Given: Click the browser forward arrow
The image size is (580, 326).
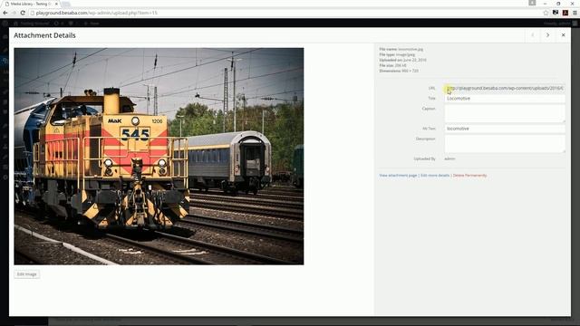Looking at the screenshot, I should pyautogui.click(x=14, y=13).
